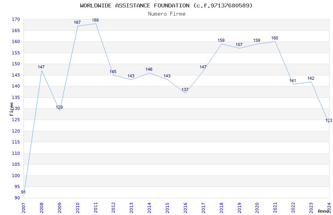Click the Anno horizontal axis label
The height and width of the screenshot is (215, 333).
323,211
